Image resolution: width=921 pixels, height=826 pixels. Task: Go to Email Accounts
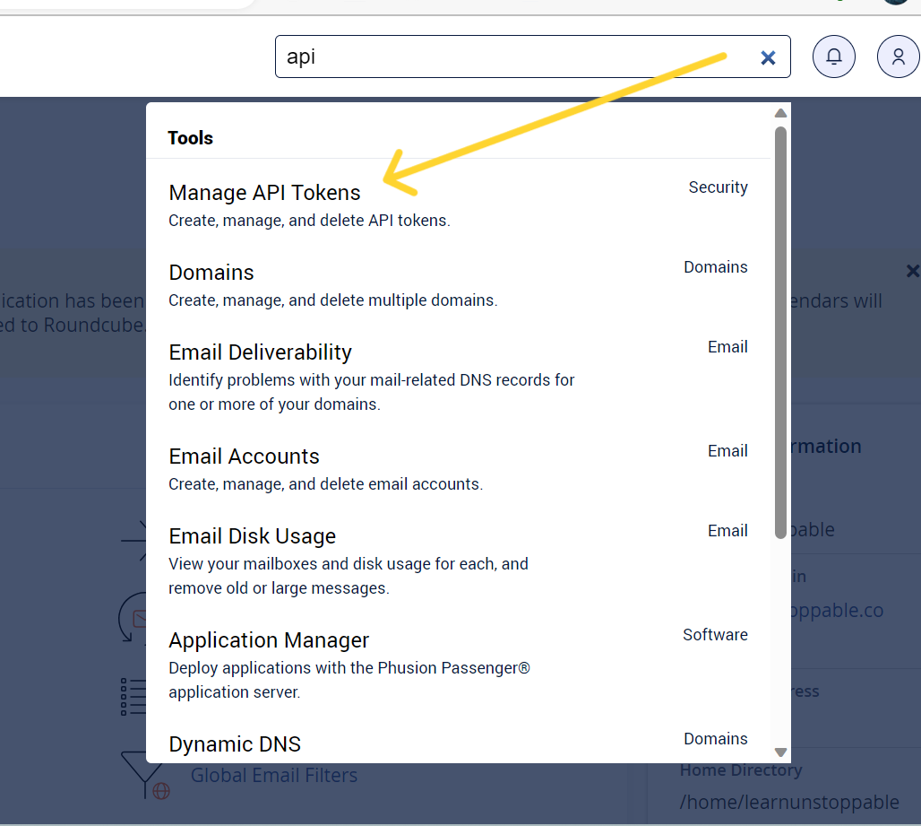244,456
